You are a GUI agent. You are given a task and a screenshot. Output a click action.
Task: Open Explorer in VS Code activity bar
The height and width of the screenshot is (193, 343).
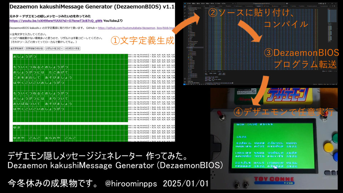(185, 6)
